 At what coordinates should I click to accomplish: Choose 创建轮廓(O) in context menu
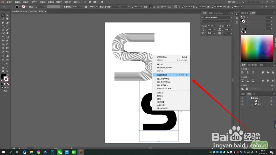point(171,75)
